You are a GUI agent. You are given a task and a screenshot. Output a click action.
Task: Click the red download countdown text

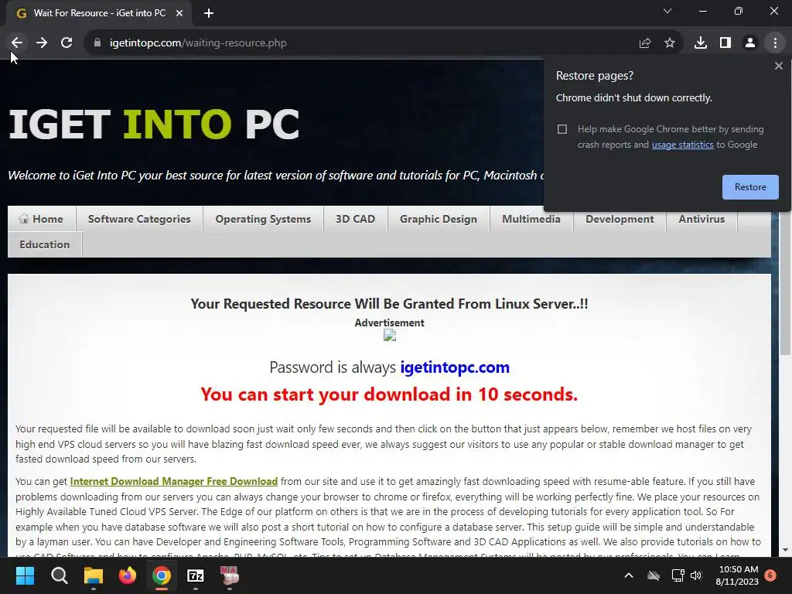tap(389, 394)
